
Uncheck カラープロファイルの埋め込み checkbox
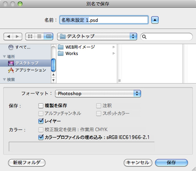tap(41, 137)
